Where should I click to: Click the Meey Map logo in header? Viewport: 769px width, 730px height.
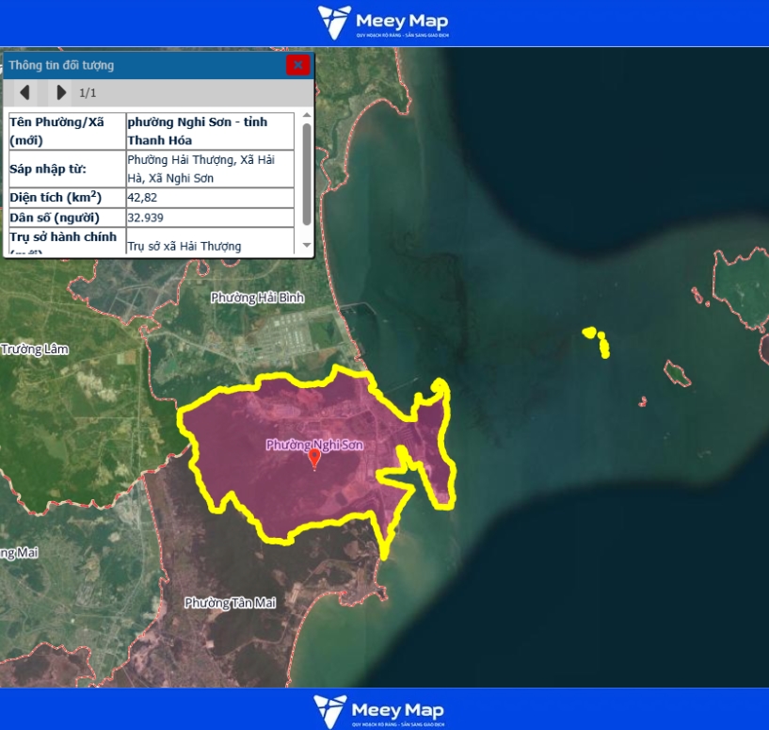384,23
